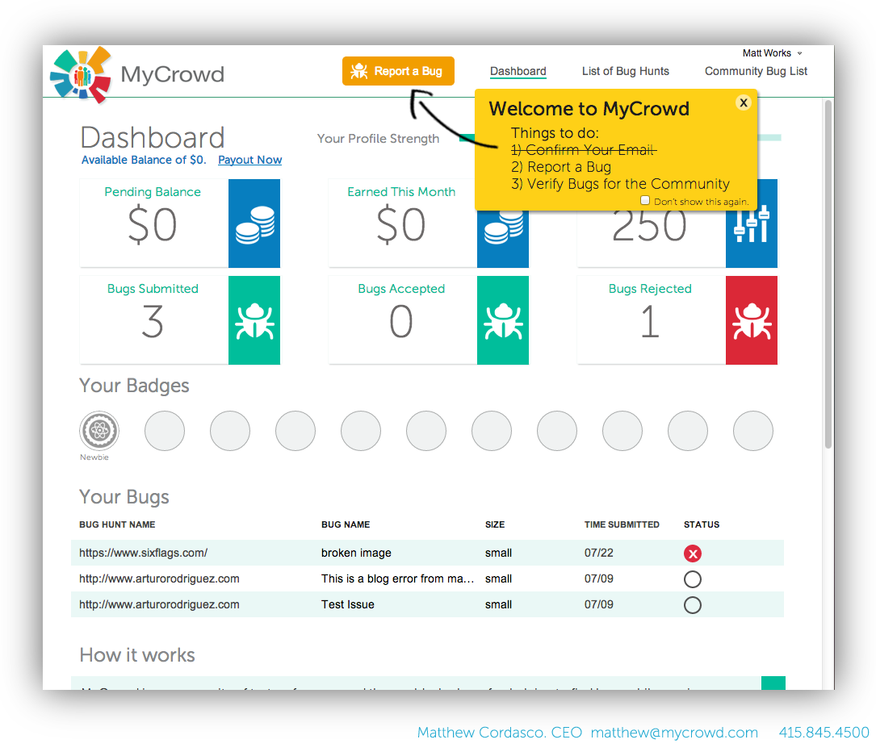Click the bug icon on Bugs Accepted card
This screenshot has width=876, height=752.
502,320
